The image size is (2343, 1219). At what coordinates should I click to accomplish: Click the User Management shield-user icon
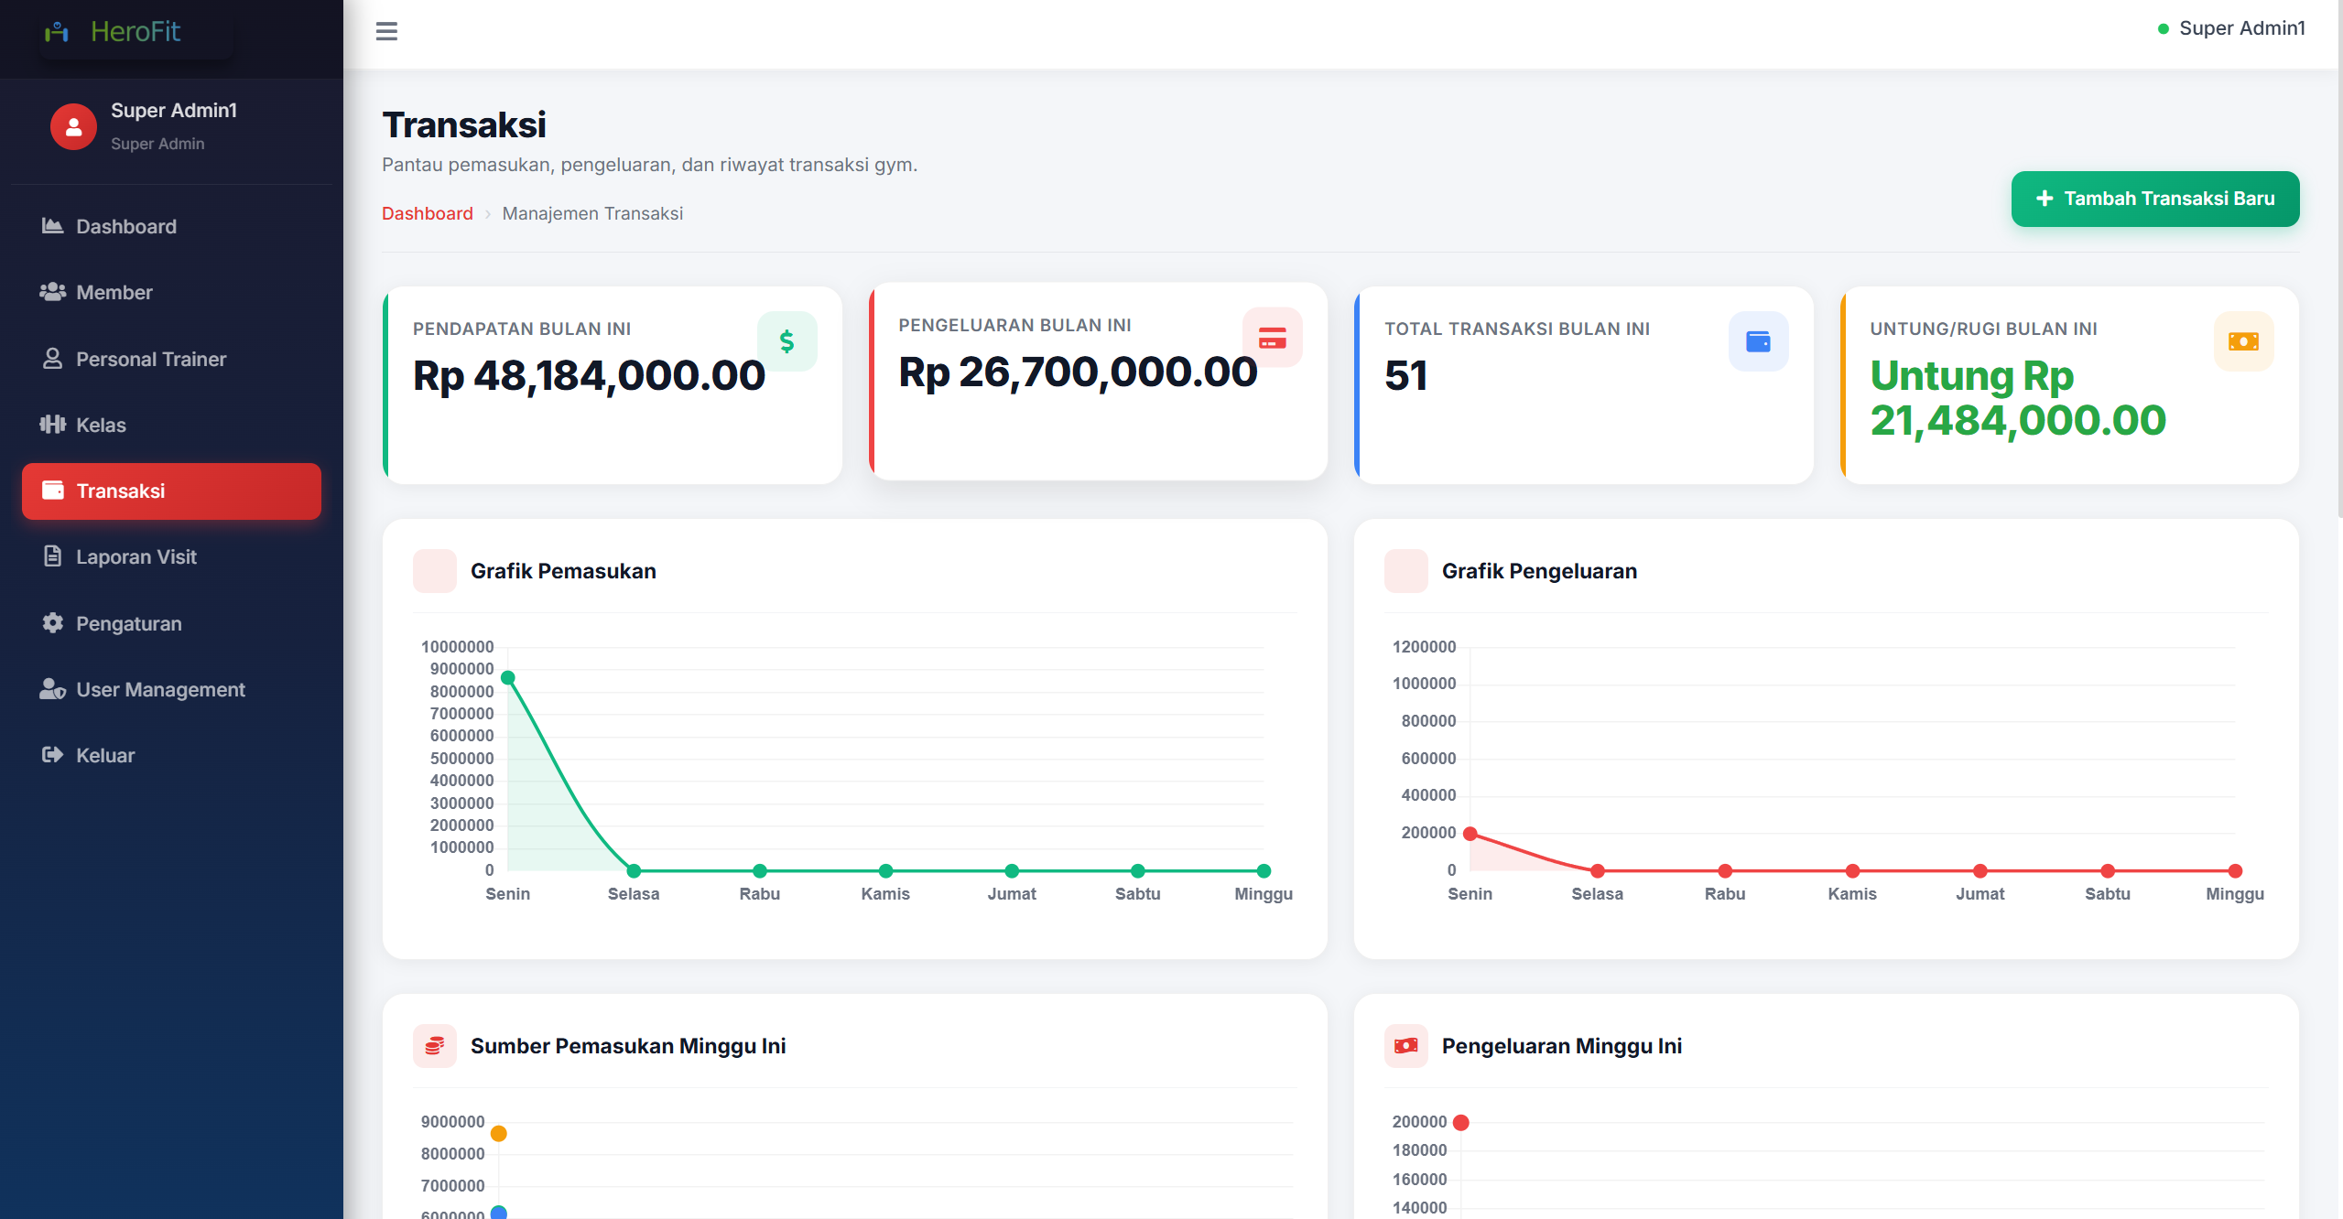52,689
